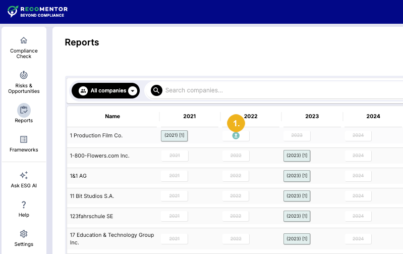403x254 pixels.
Task: Select the 123fahrschule SE row name
Action: tap(91, 216)
